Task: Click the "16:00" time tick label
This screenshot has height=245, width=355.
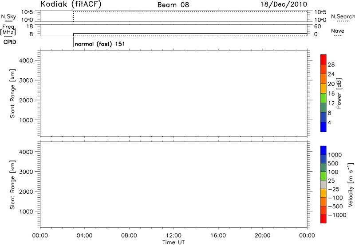Action: pyautogui.click(x=218, y=236)
